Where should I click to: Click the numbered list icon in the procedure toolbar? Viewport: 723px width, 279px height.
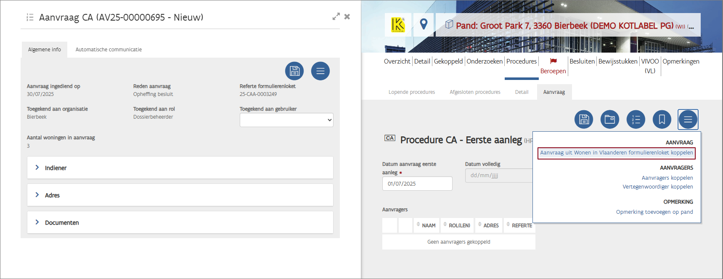636,120
